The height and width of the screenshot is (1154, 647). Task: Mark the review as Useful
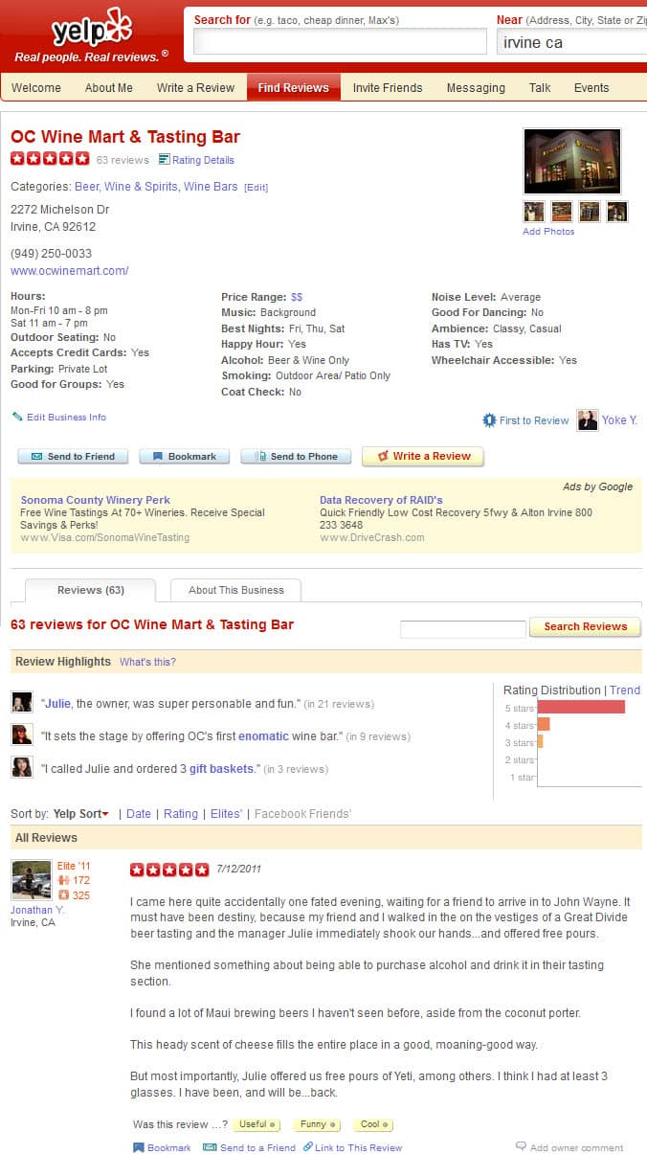pos(256,1124)
